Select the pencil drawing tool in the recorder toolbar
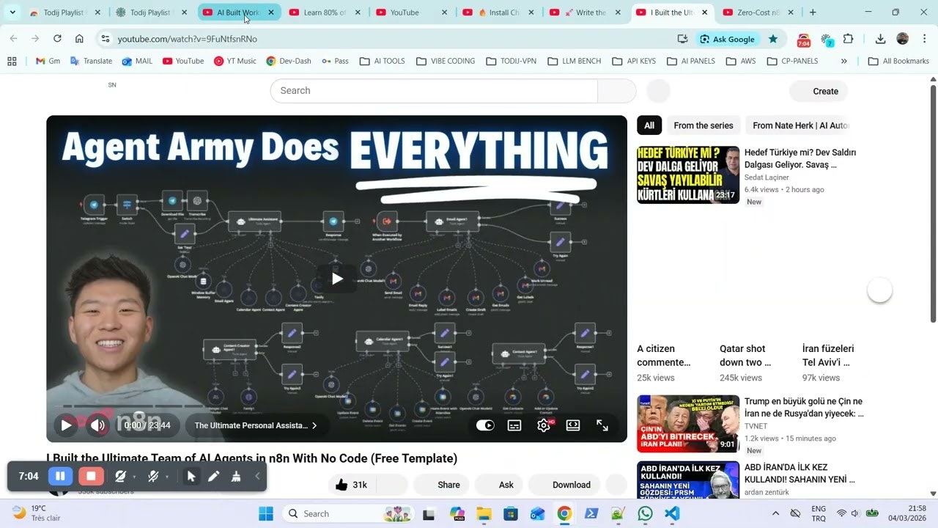The image size is (938, 528). point(213,477)
